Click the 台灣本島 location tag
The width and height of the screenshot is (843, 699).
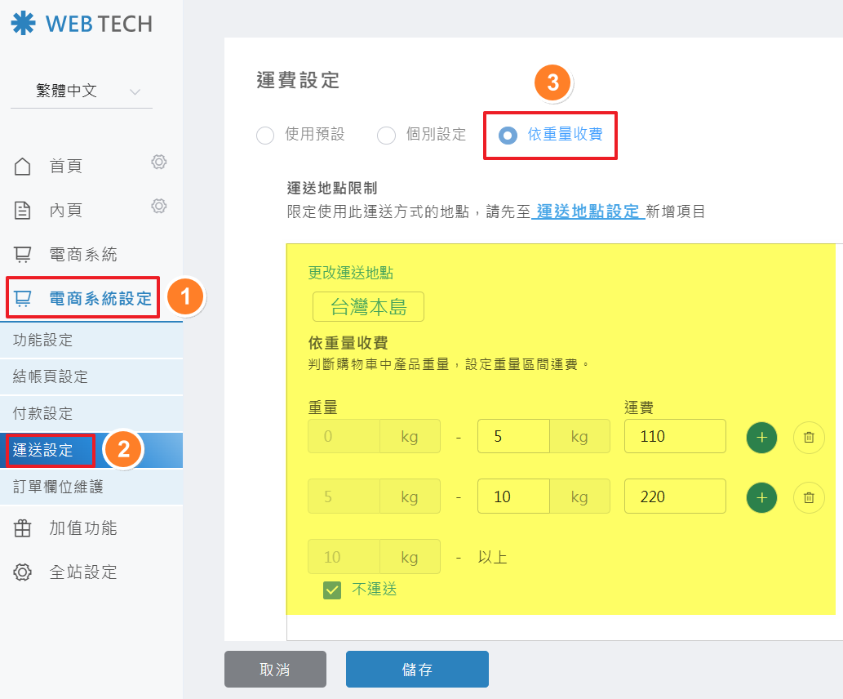tap(368, 307)
